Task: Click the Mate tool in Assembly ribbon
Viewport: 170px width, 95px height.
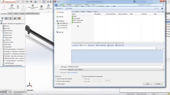Action: point(18,7)
